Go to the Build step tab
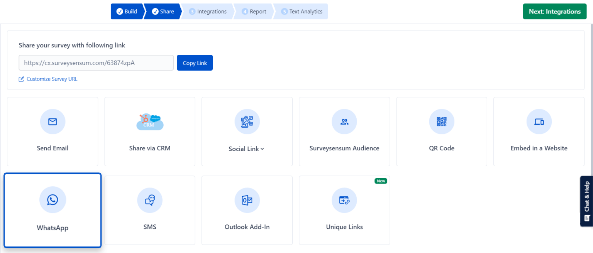593x253 pixels. pyautogui.click(x=127, y=12)
